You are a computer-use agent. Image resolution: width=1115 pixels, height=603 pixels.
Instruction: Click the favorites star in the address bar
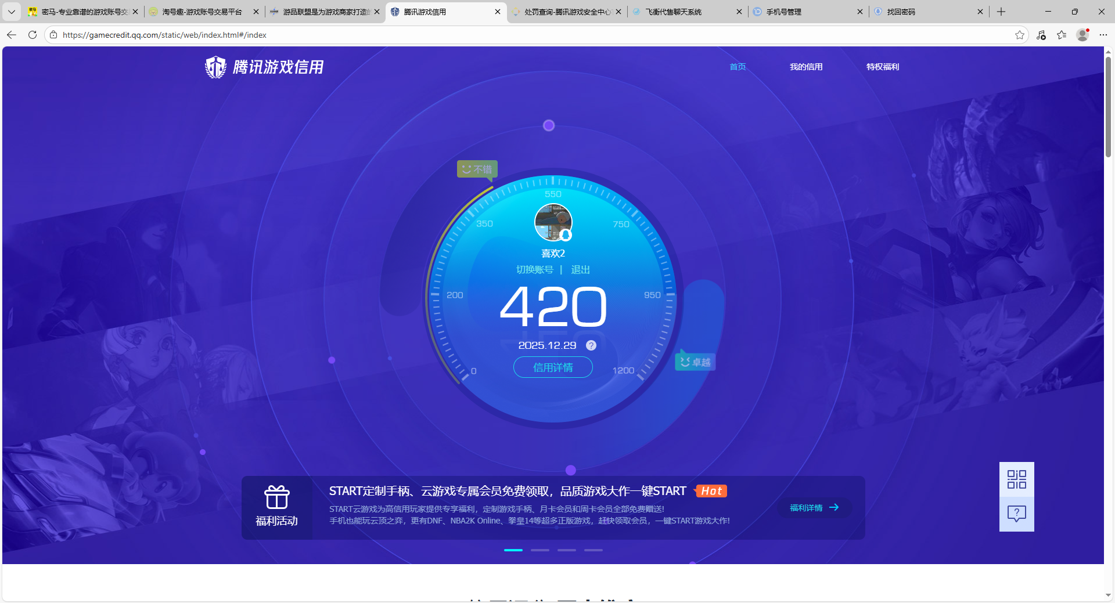coord(1020,35)
